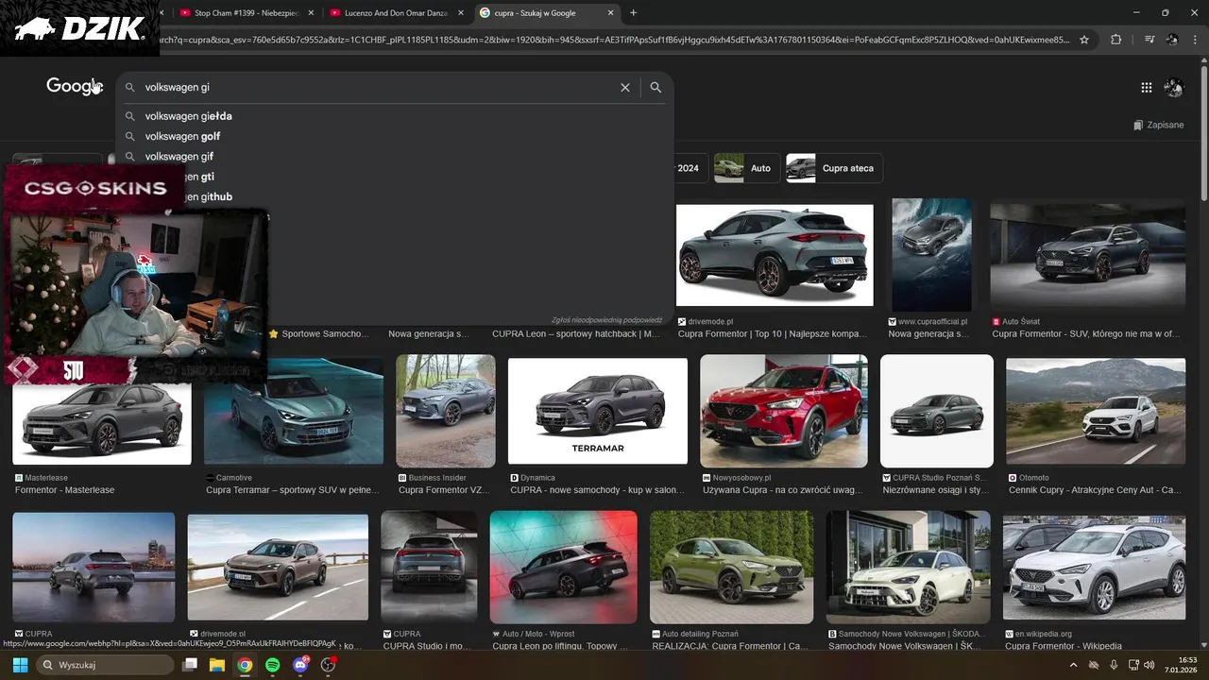This screenshot has height=680, width=1209.
Task: Open drivemode.pl Cupra Formentor Top 10 image
Action: point(775,255)
